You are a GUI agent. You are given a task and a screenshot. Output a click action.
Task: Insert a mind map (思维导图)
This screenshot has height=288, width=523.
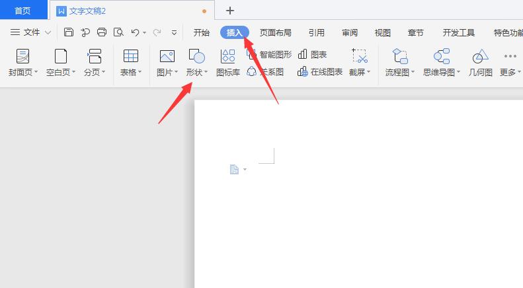442,62
